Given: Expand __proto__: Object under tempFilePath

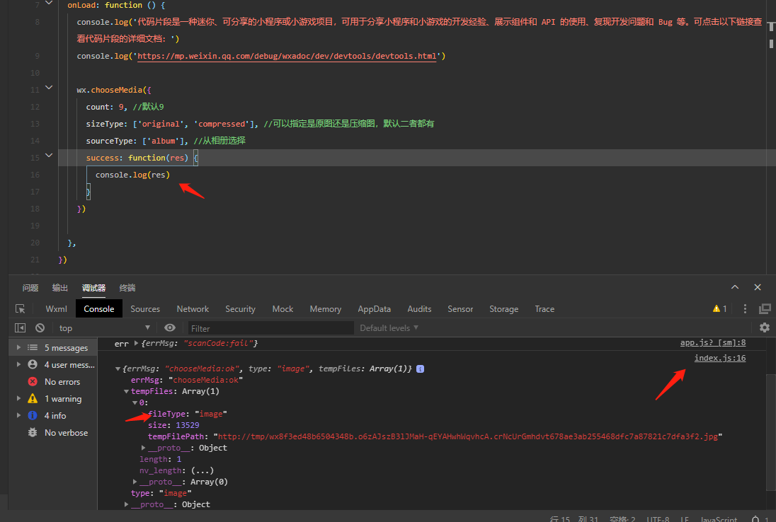Looking at the screenshot, I should (144, 448).
